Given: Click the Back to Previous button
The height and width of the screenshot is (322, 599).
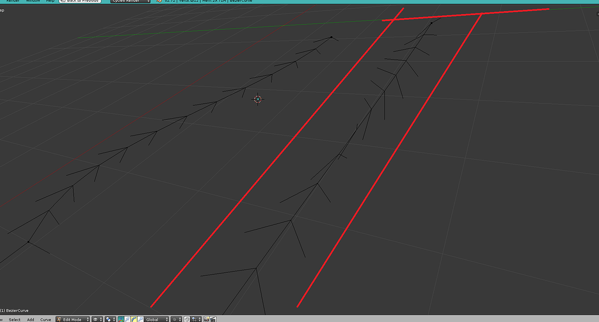Looking at the screenshot, I should 80,1.
